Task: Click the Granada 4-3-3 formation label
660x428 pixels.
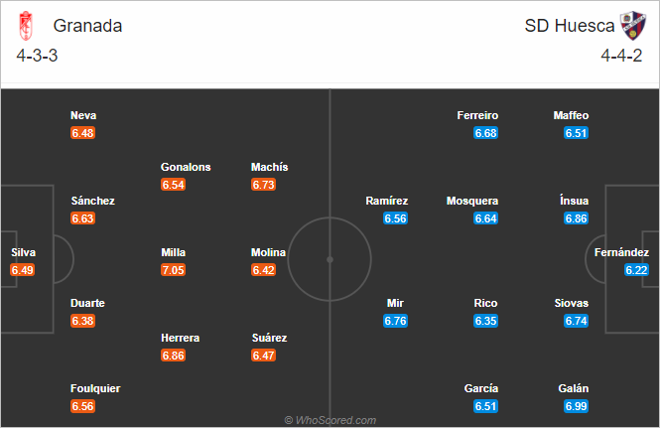Action: click(37, 56)
